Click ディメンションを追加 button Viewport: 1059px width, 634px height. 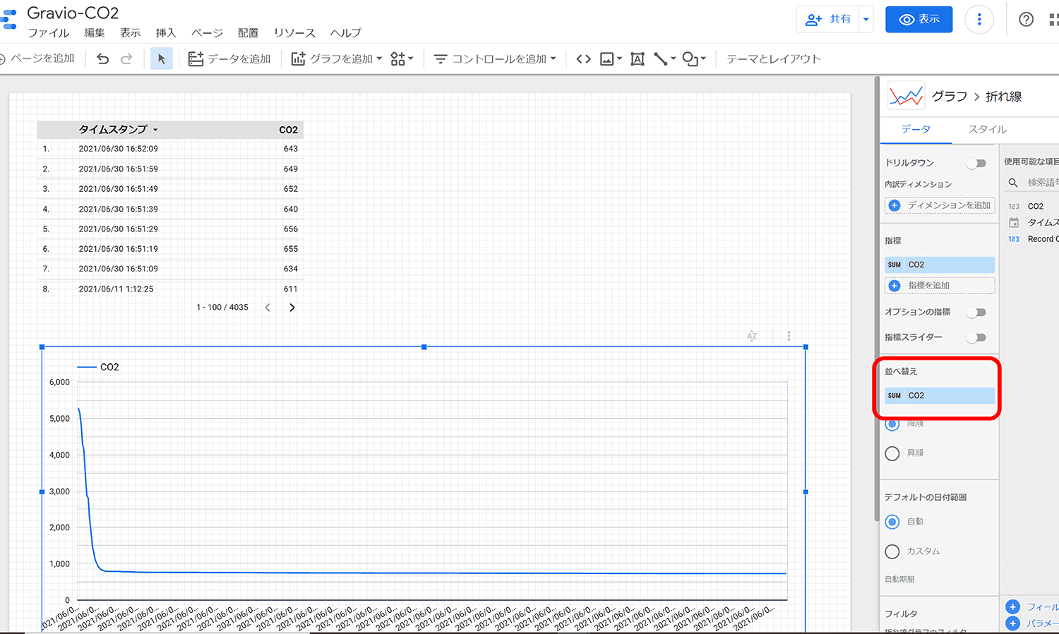click(940, 205)
